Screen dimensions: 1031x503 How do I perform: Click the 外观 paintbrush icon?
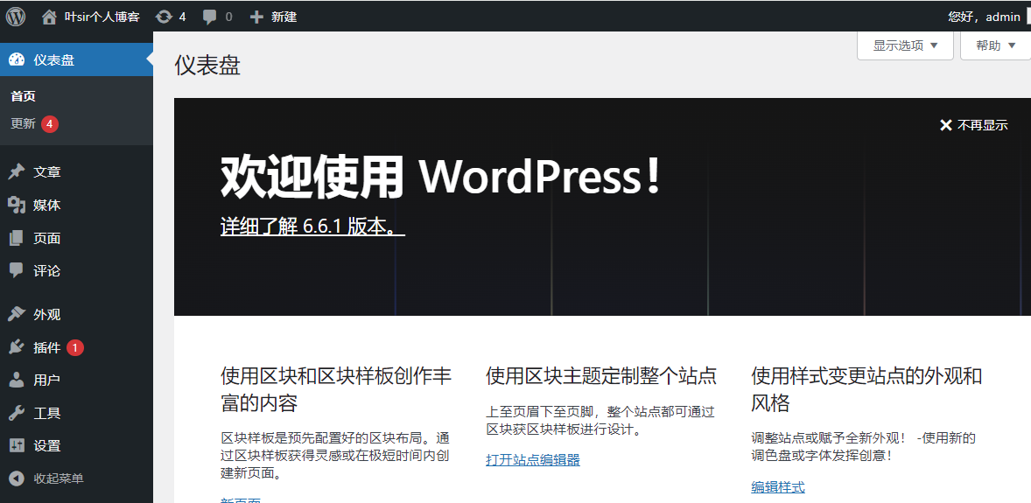pyautogui.click(x=17, y=314)
